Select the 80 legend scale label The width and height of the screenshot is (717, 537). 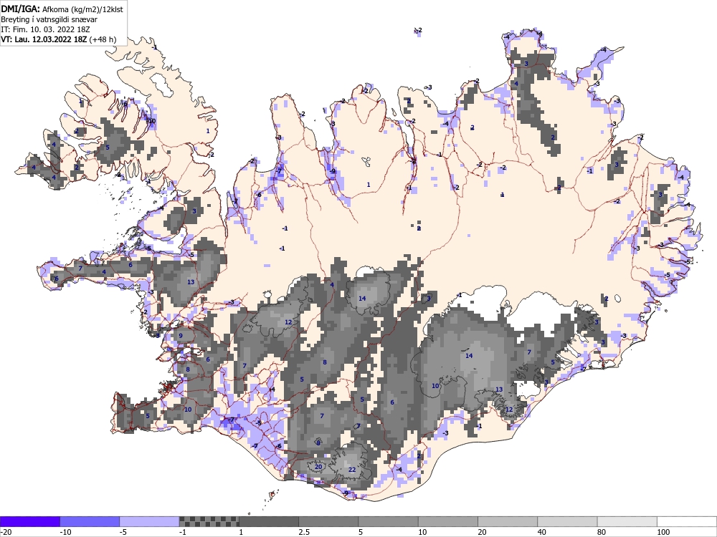(602, 532)
